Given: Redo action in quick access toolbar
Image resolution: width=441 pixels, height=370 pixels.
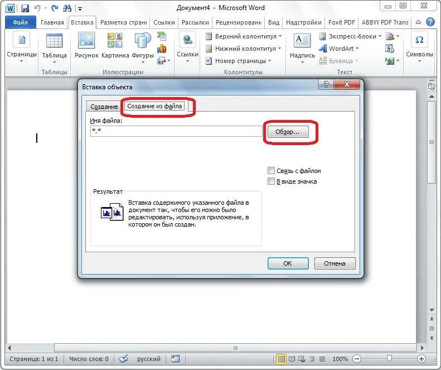Looking at the screenshot, I should tap(55, 8).
